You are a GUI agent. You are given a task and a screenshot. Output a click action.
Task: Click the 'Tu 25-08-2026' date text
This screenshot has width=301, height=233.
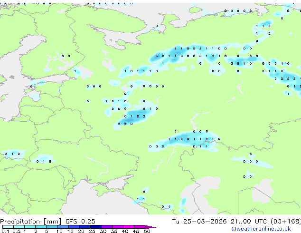coord(199,222)
